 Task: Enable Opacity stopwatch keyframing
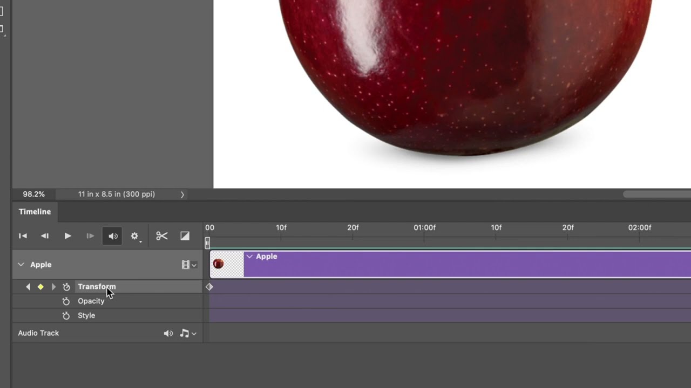(x=66, y=301)
